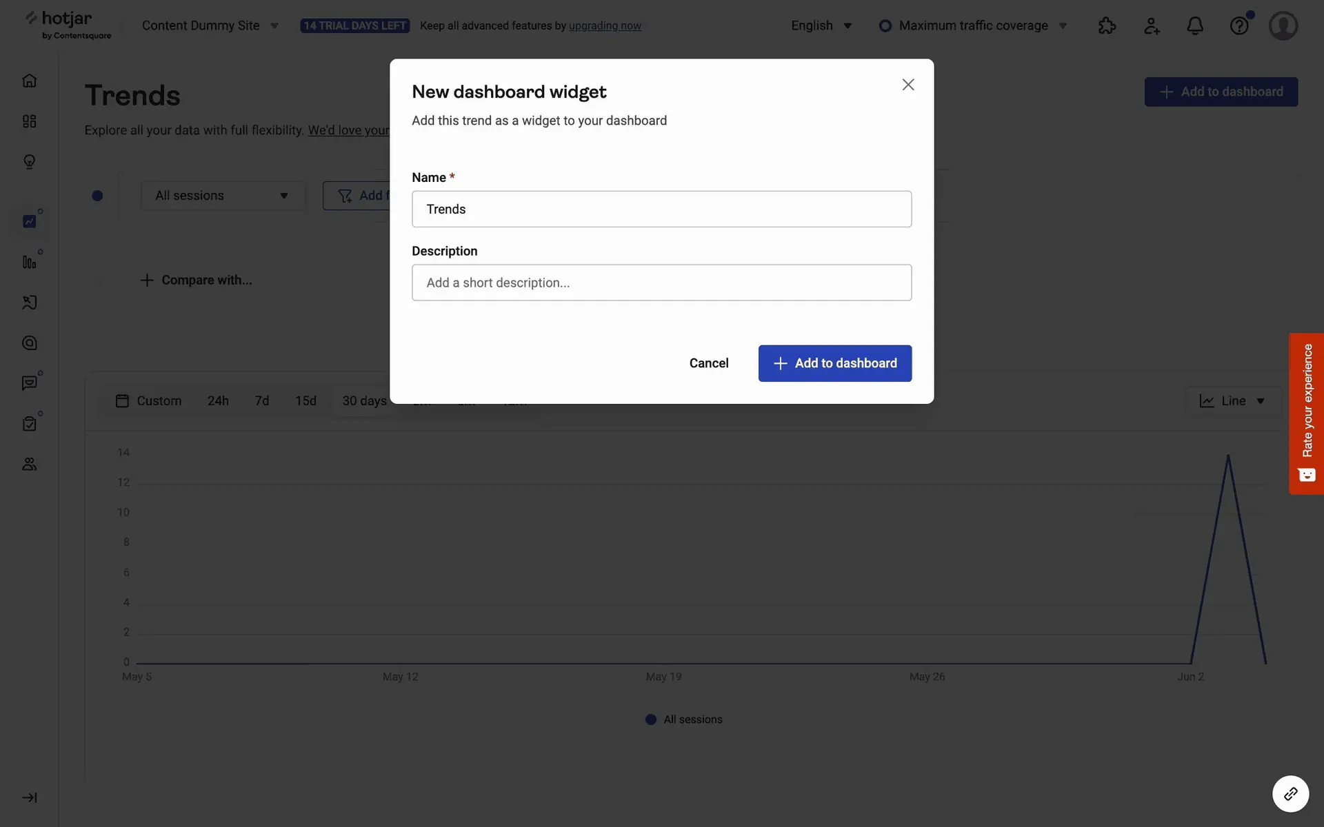Image resolution: width=1324 pixels, height=827 pixels.
Task: Open the Dashboards grid icon in sidebar
Action: [29, 121]
